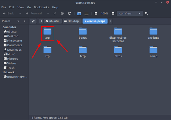Open Music in sidebar
The width and height of the screenshot is (171, 120).
point(9,54)
